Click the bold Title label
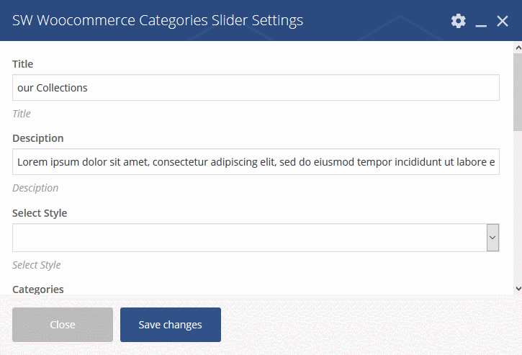 click(22, 64)
